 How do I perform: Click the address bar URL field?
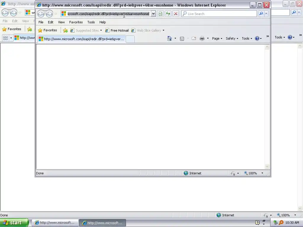click(108, 14)
